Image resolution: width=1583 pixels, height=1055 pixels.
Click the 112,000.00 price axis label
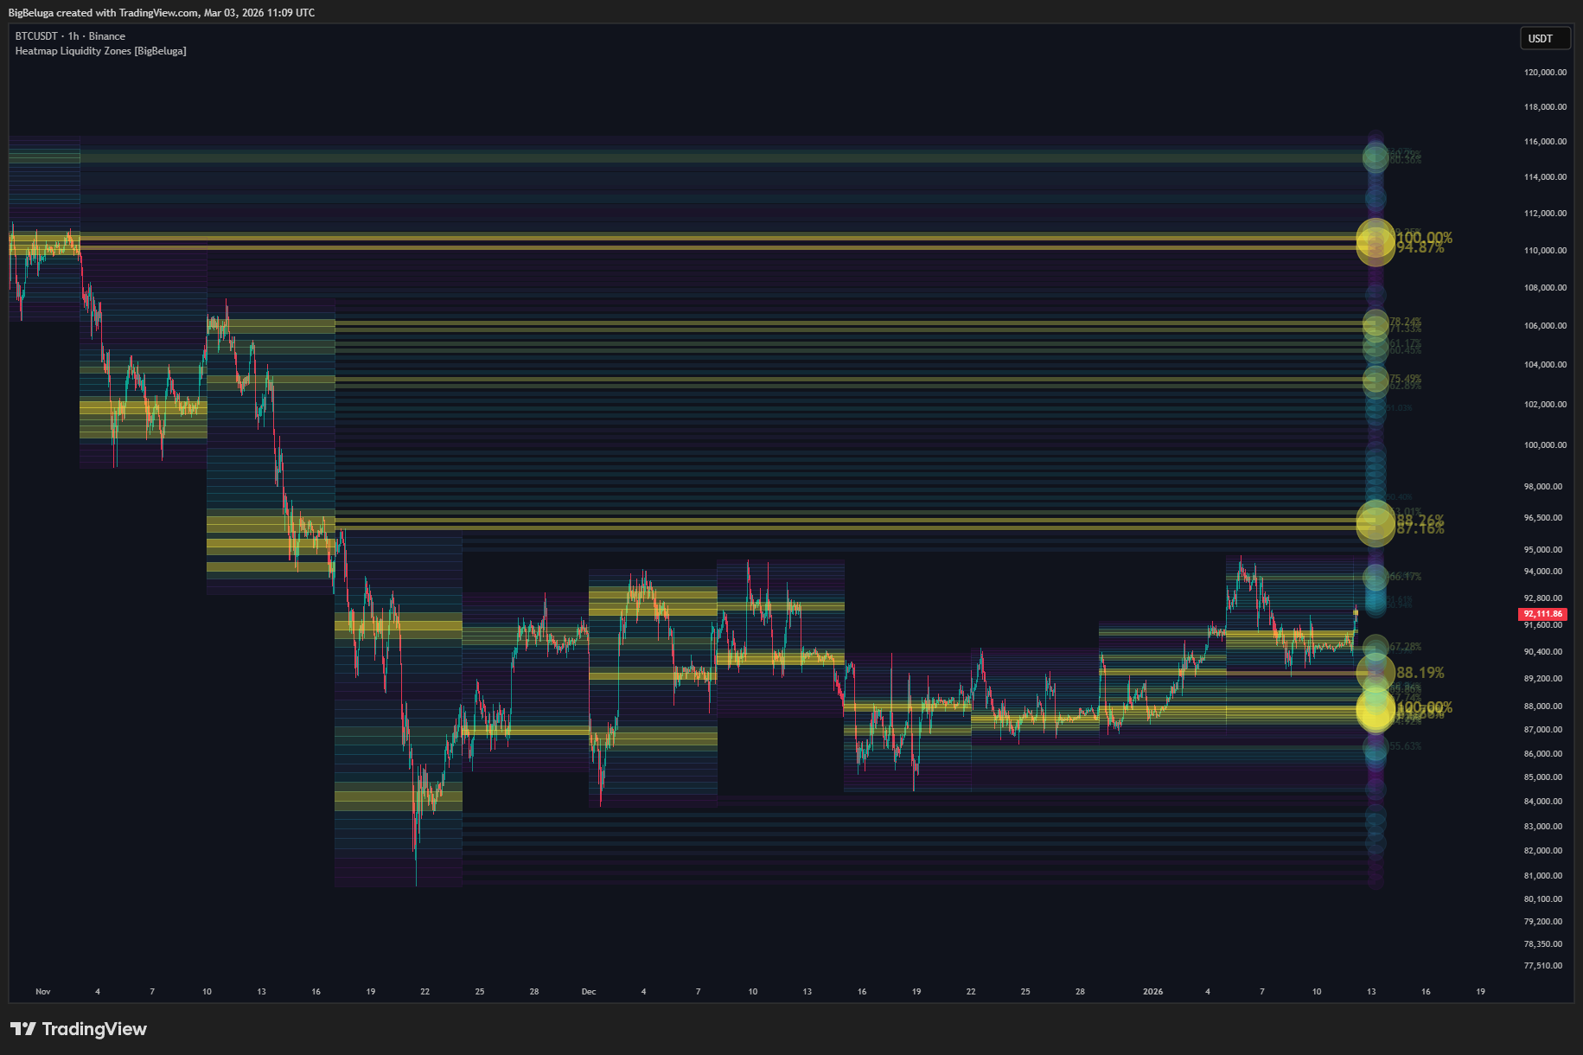1545,214
